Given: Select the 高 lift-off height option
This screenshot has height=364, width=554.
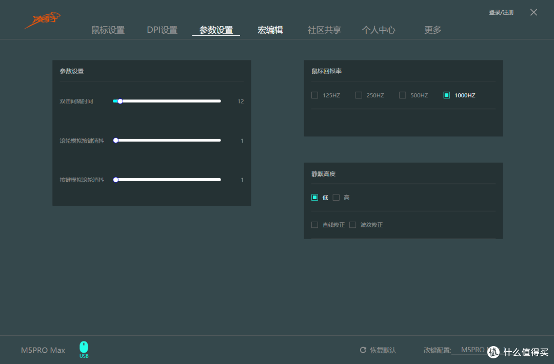Looking at the screenshot, I should click(x=336, y=198).
